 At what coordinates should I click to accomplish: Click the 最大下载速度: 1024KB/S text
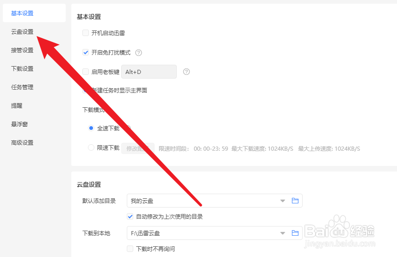262,149
